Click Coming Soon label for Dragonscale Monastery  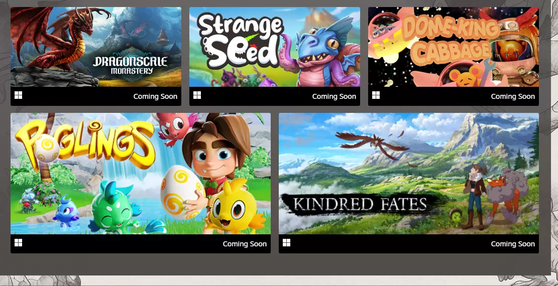click(x=155, y=96)
